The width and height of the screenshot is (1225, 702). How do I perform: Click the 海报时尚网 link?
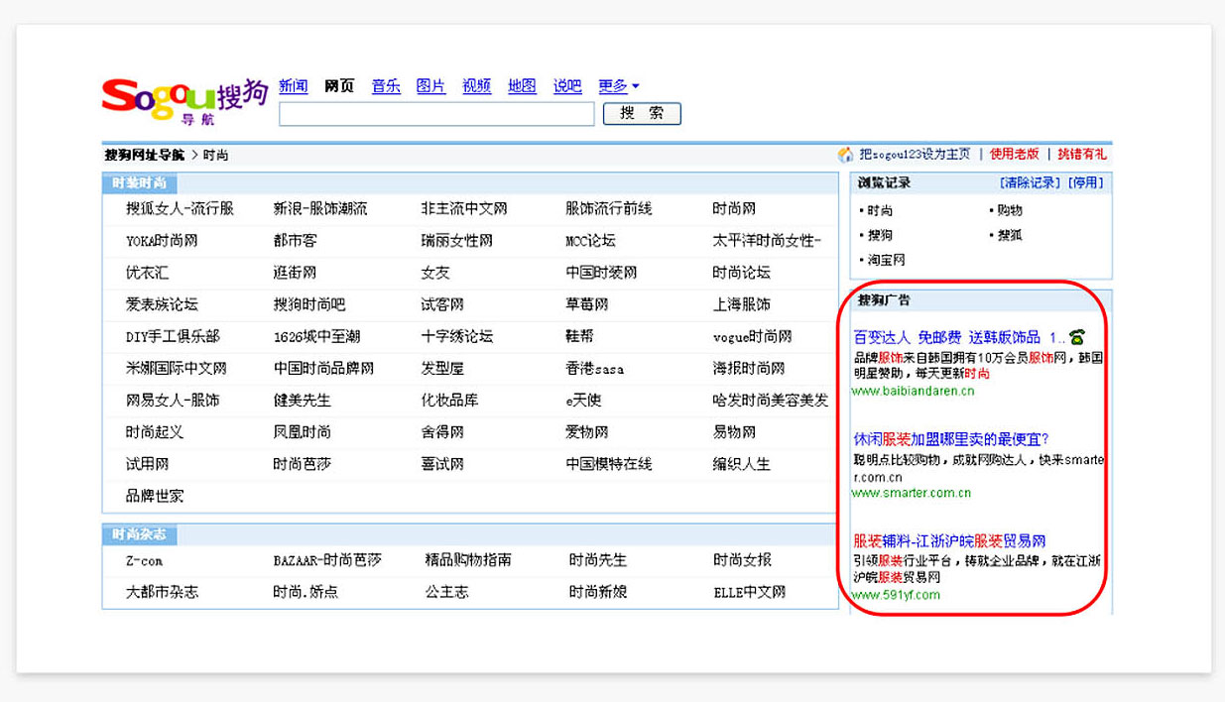tap(748, 368)
